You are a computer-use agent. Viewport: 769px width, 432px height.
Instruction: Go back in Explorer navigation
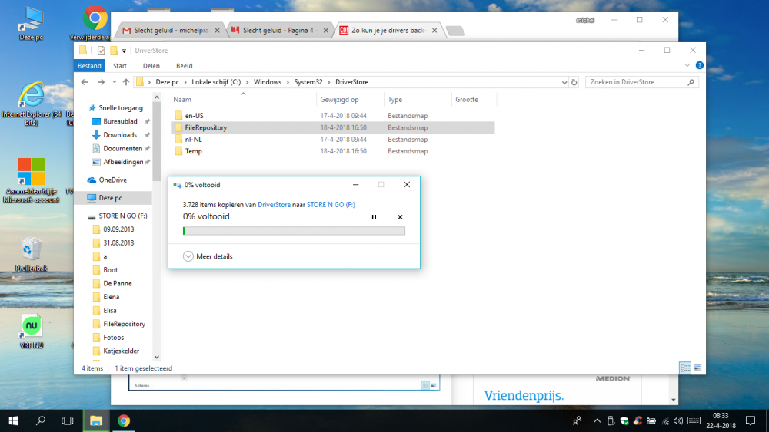(85, 82)
